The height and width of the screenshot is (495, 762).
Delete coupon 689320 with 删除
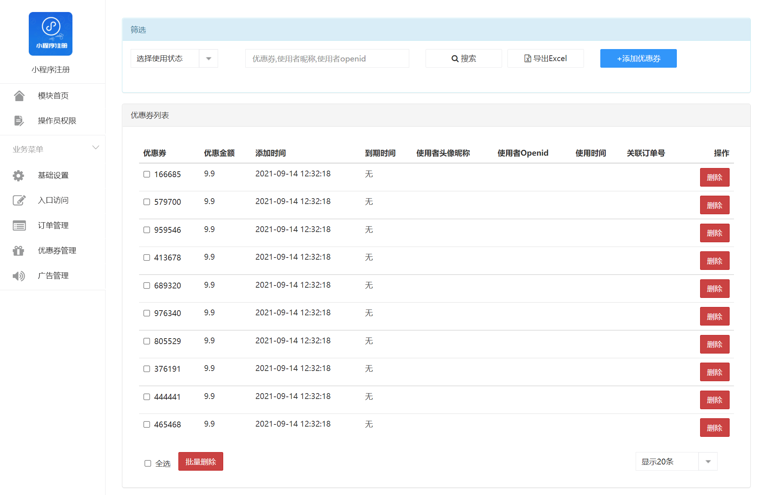715,289
